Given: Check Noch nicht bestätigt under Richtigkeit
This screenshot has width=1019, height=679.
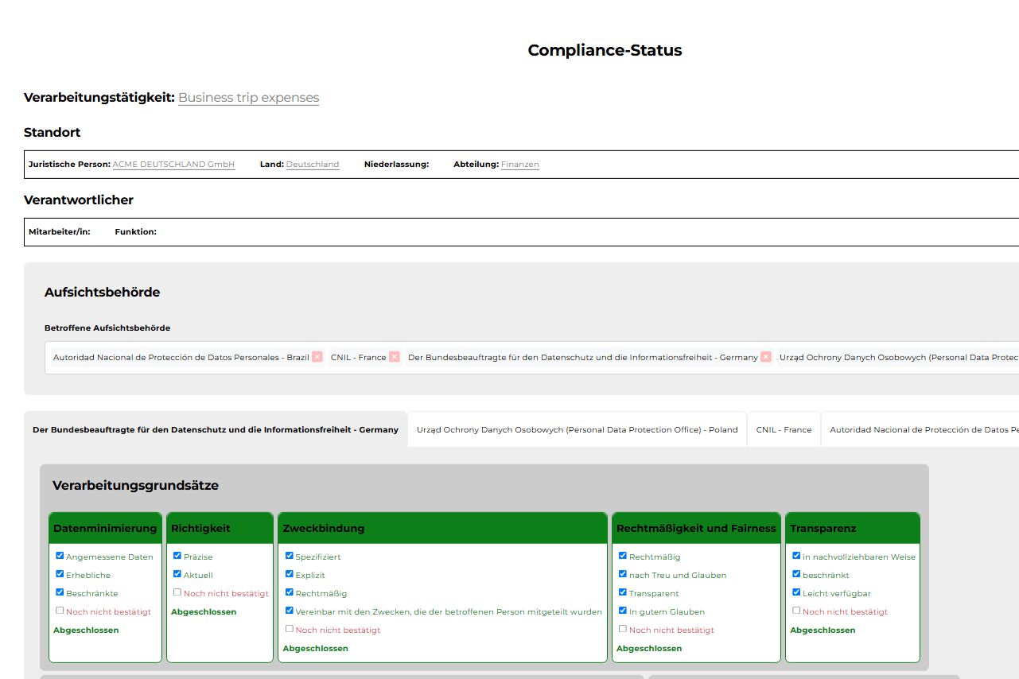Looking at the screenshot, I should [x=177, y=592].
